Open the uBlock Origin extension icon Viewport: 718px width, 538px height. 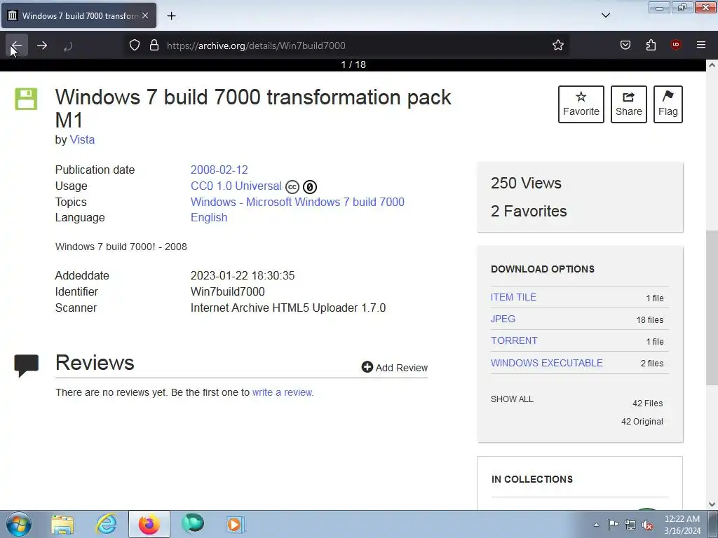676,45
